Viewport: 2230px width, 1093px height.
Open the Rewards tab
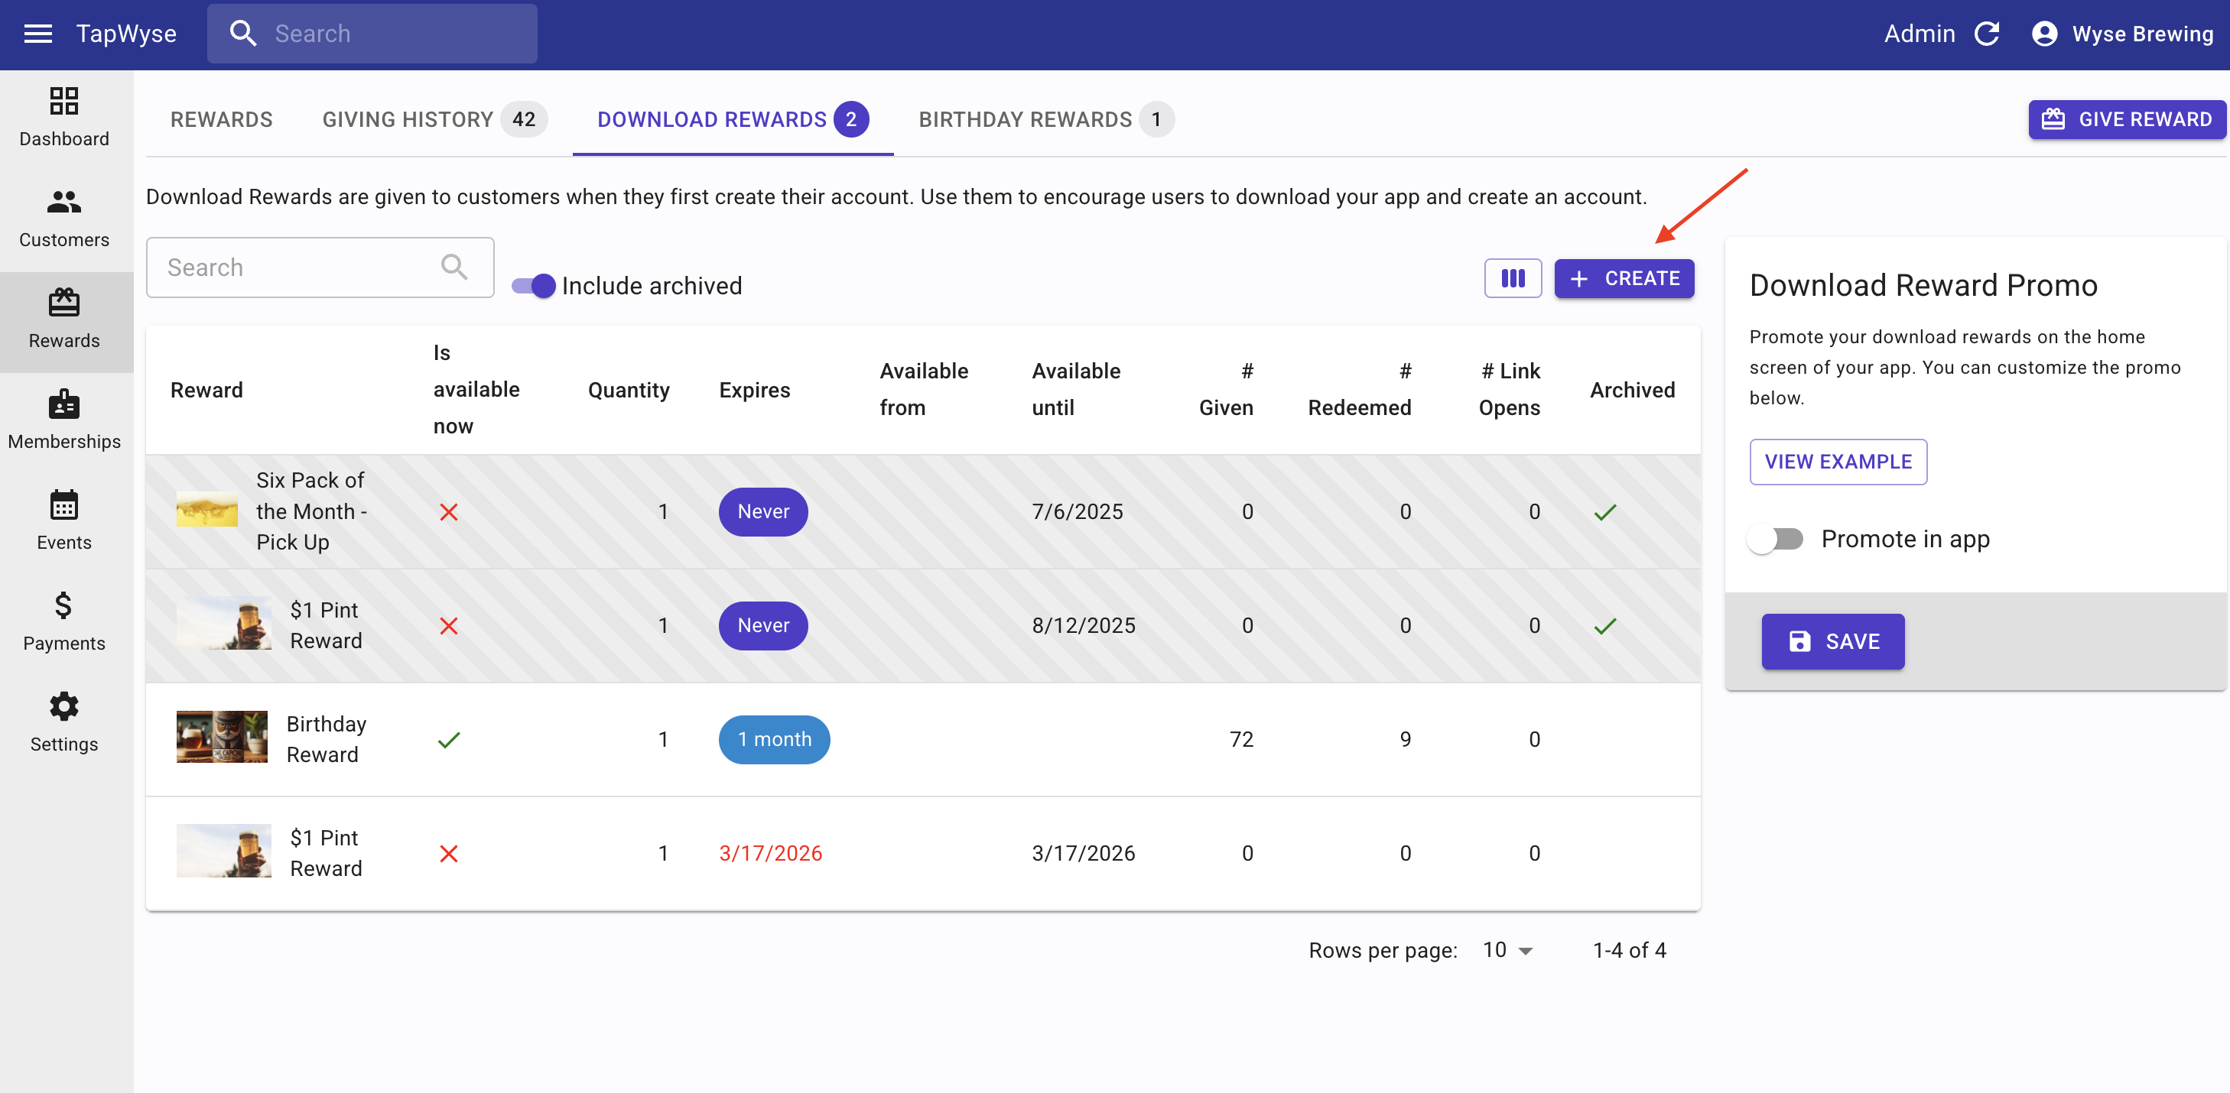tap(222, 119)
